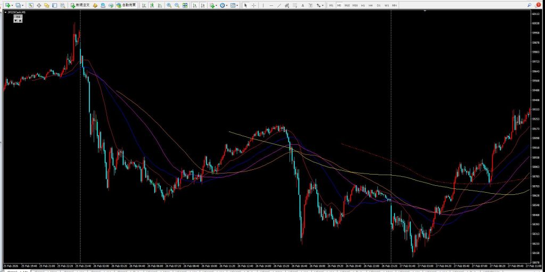
Task: Select the text label 'A' tool
Action: coord(303,5)
